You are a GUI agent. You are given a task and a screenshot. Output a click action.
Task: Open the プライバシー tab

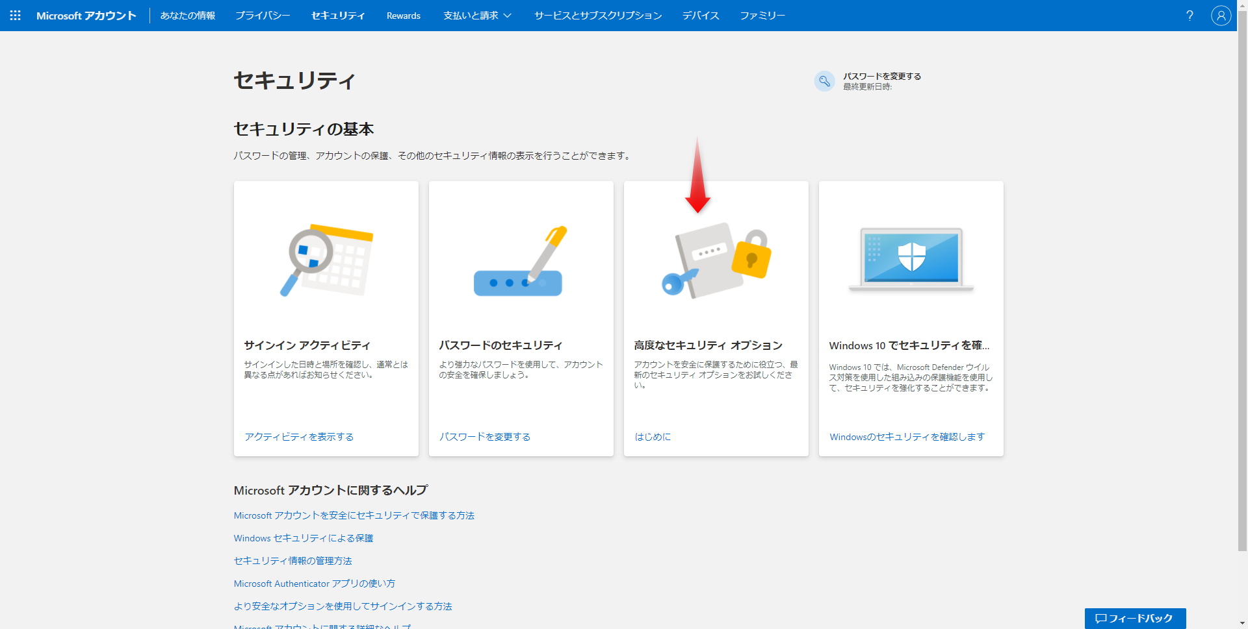coord(263,16)
